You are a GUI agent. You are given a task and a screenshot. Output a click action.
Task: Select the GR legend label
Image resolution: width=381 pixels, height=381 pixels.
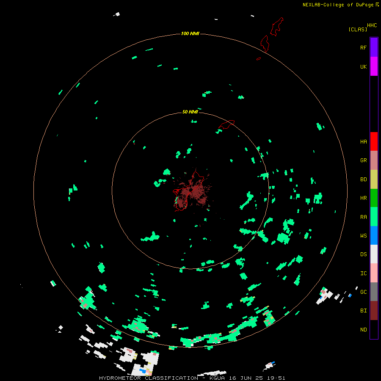pyautogui.click(x=363, y=160)
